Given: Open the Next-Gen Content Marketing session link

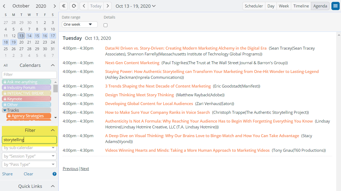Looking at the screenshot, I should pyautogui.click(x=132, y=63).
